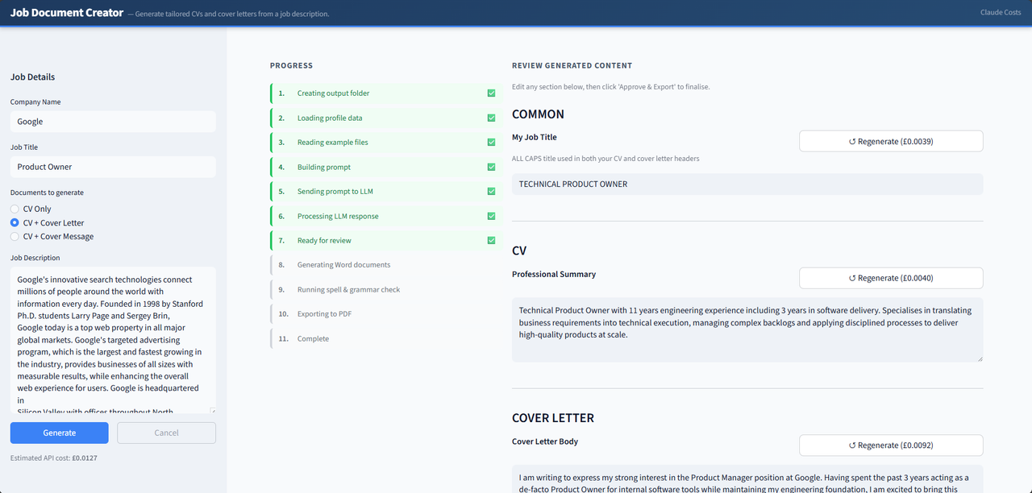
Task: Click the checkmark icon on Processing LLM response
Action: click(490, 216)
